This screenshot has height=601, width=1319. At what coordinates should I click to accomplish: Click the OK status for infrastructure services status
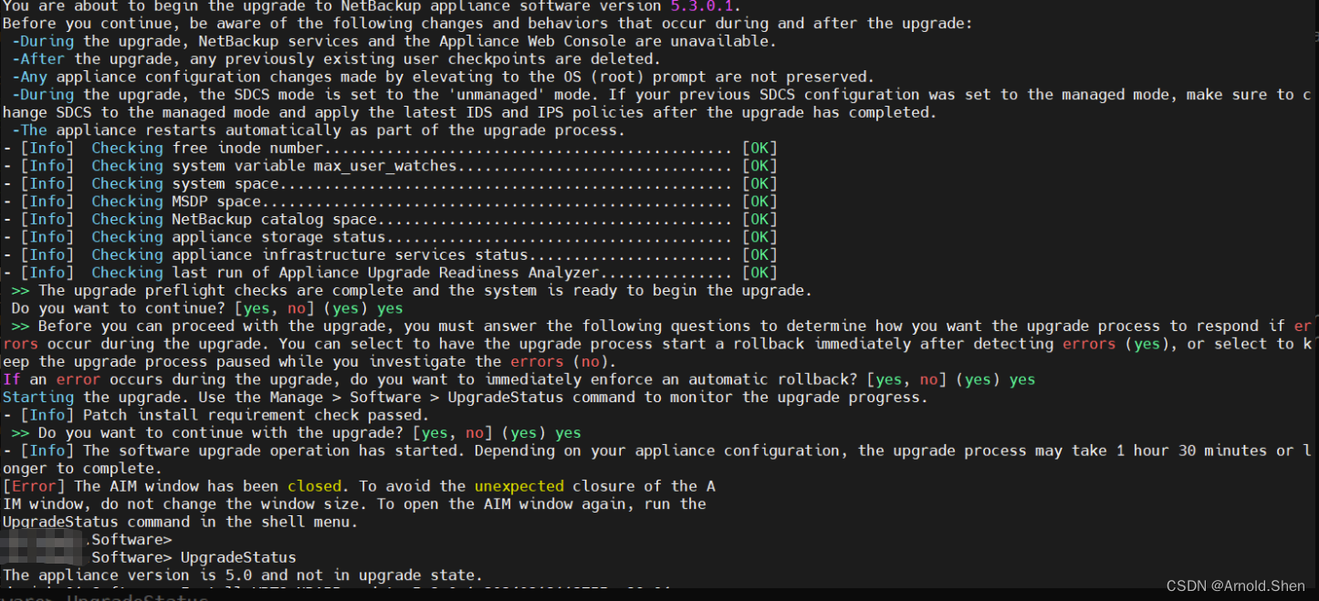coord(759,254)
